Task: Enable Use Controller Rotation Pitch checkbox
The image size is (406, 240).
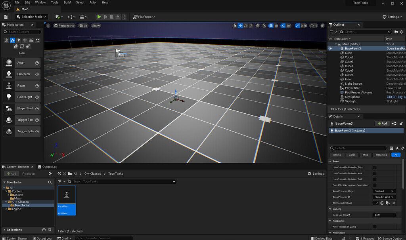Action: 375,168
